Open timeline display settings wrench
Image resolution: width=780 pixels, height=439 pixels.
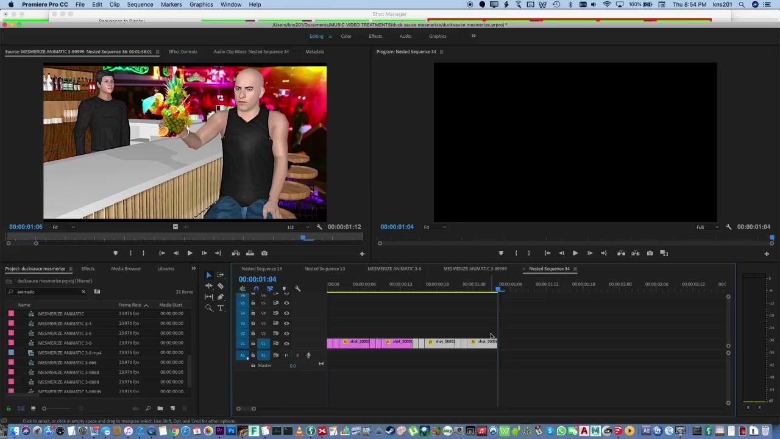point(297,289)
